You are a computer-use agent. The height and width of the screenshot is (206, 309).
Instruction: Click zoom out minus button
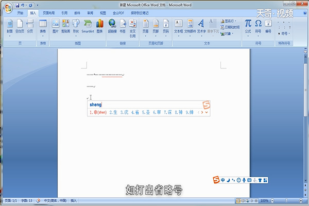(x=272, y=201)
